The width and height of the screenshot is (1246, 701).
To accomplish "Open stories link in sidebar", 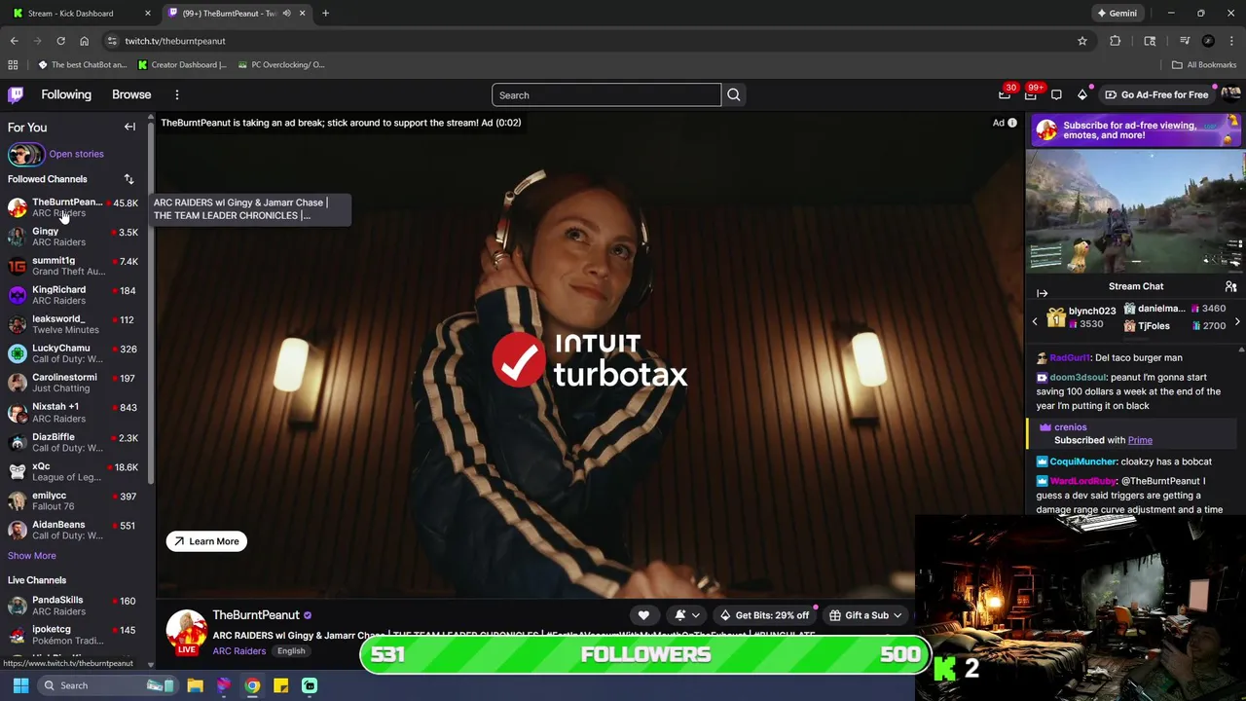I will coord(76,154).
